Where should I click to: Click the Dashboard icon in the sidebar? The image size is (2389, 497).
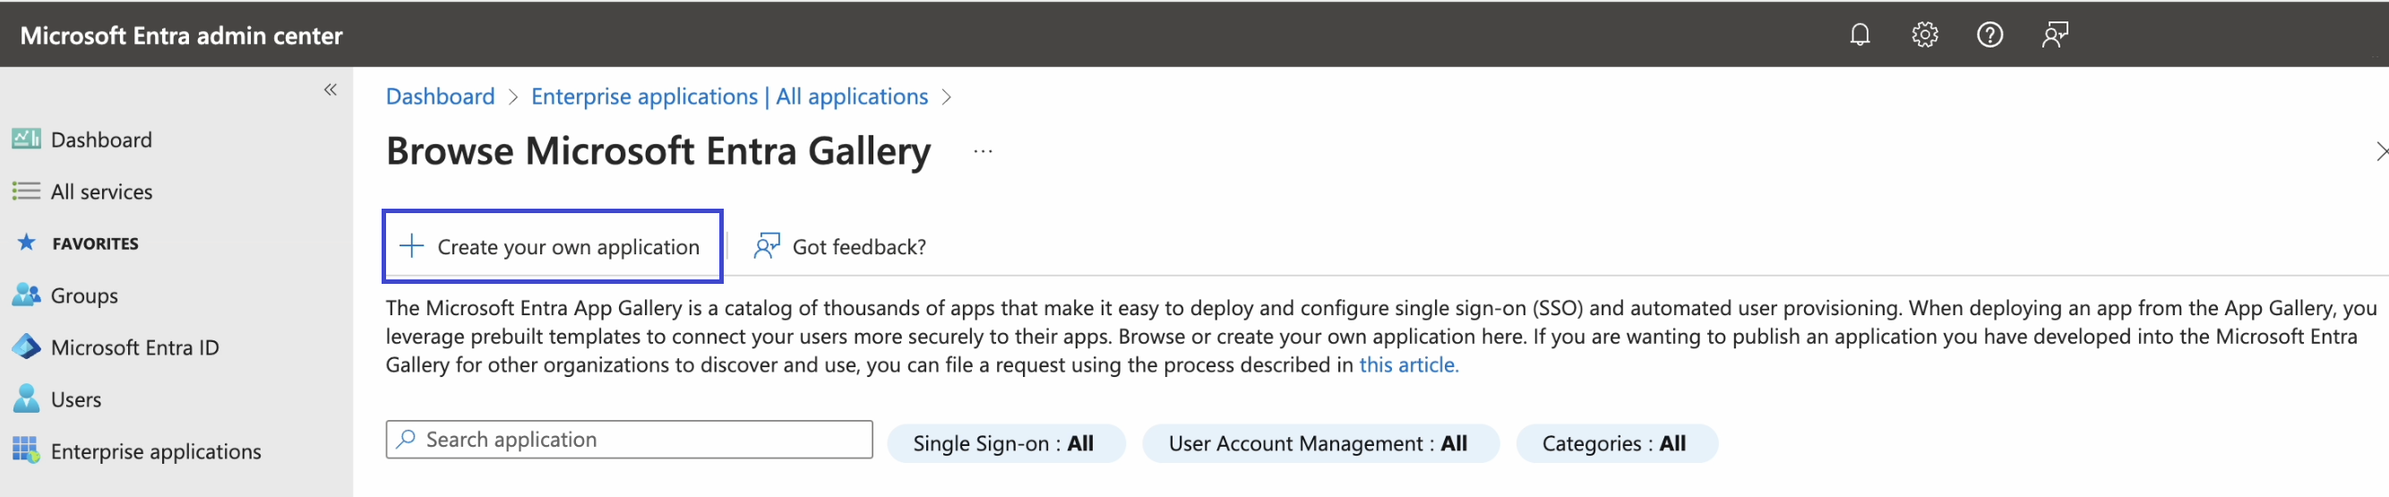click(x=26, y=139)
